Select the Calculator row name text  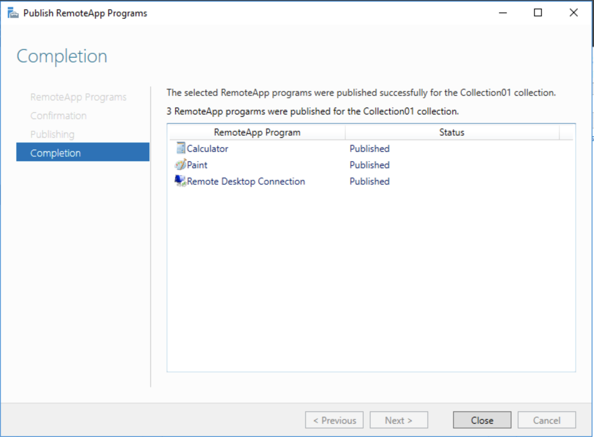pyautogui.click(x=207, y=149)
